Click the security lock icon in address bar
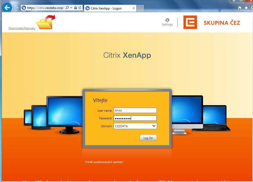Screen dimensions: 253x182 coord(75,8)
